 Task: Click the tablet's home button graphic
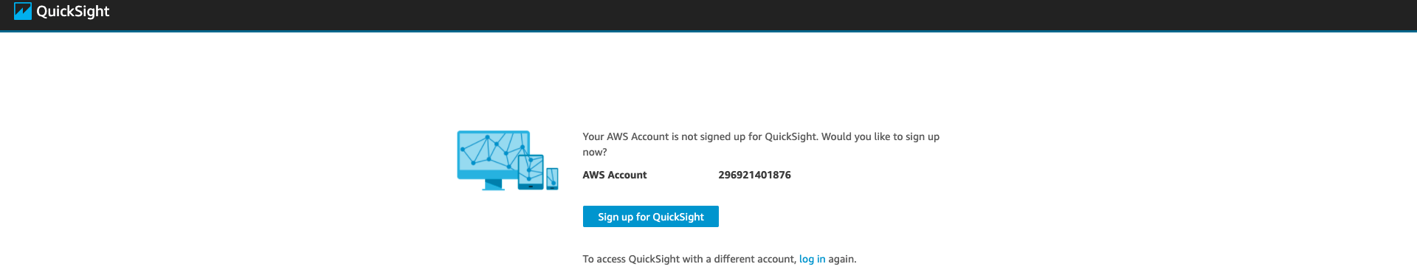pos(531,187)
